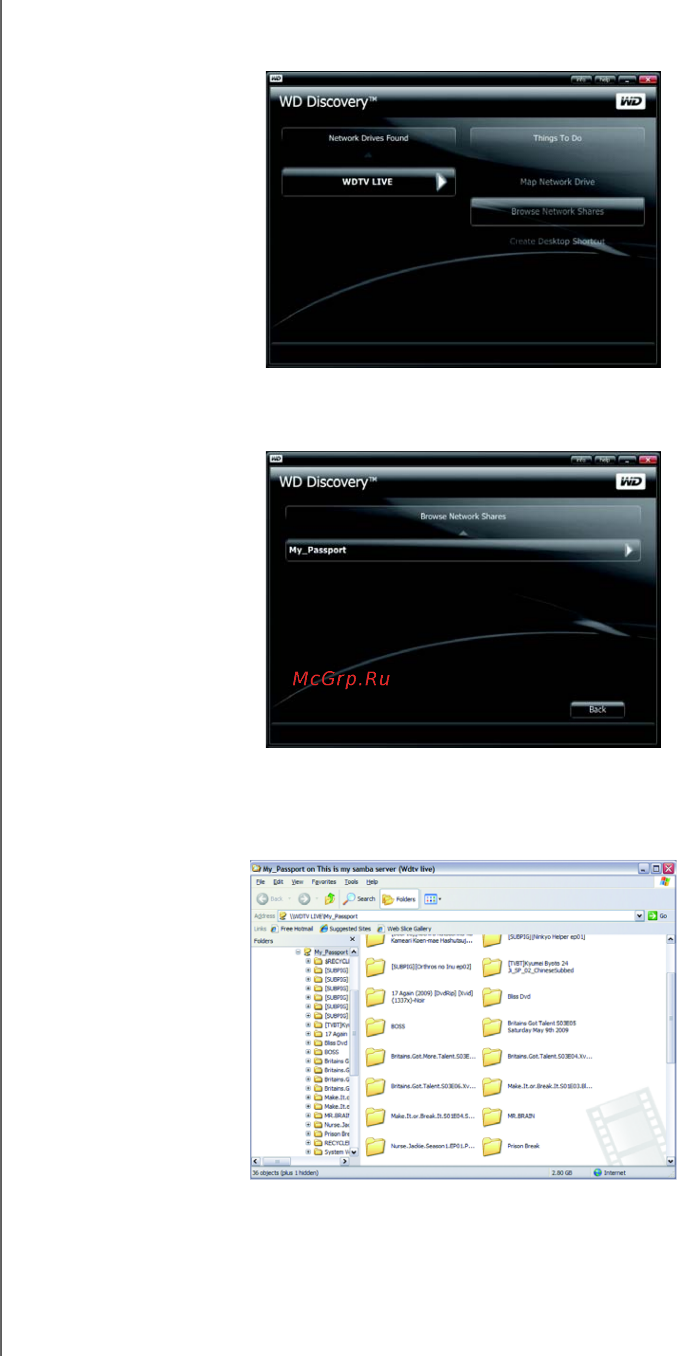Expand the $RECYCLE node in folder tree
677x1356 pixels.
click(309, 961)
